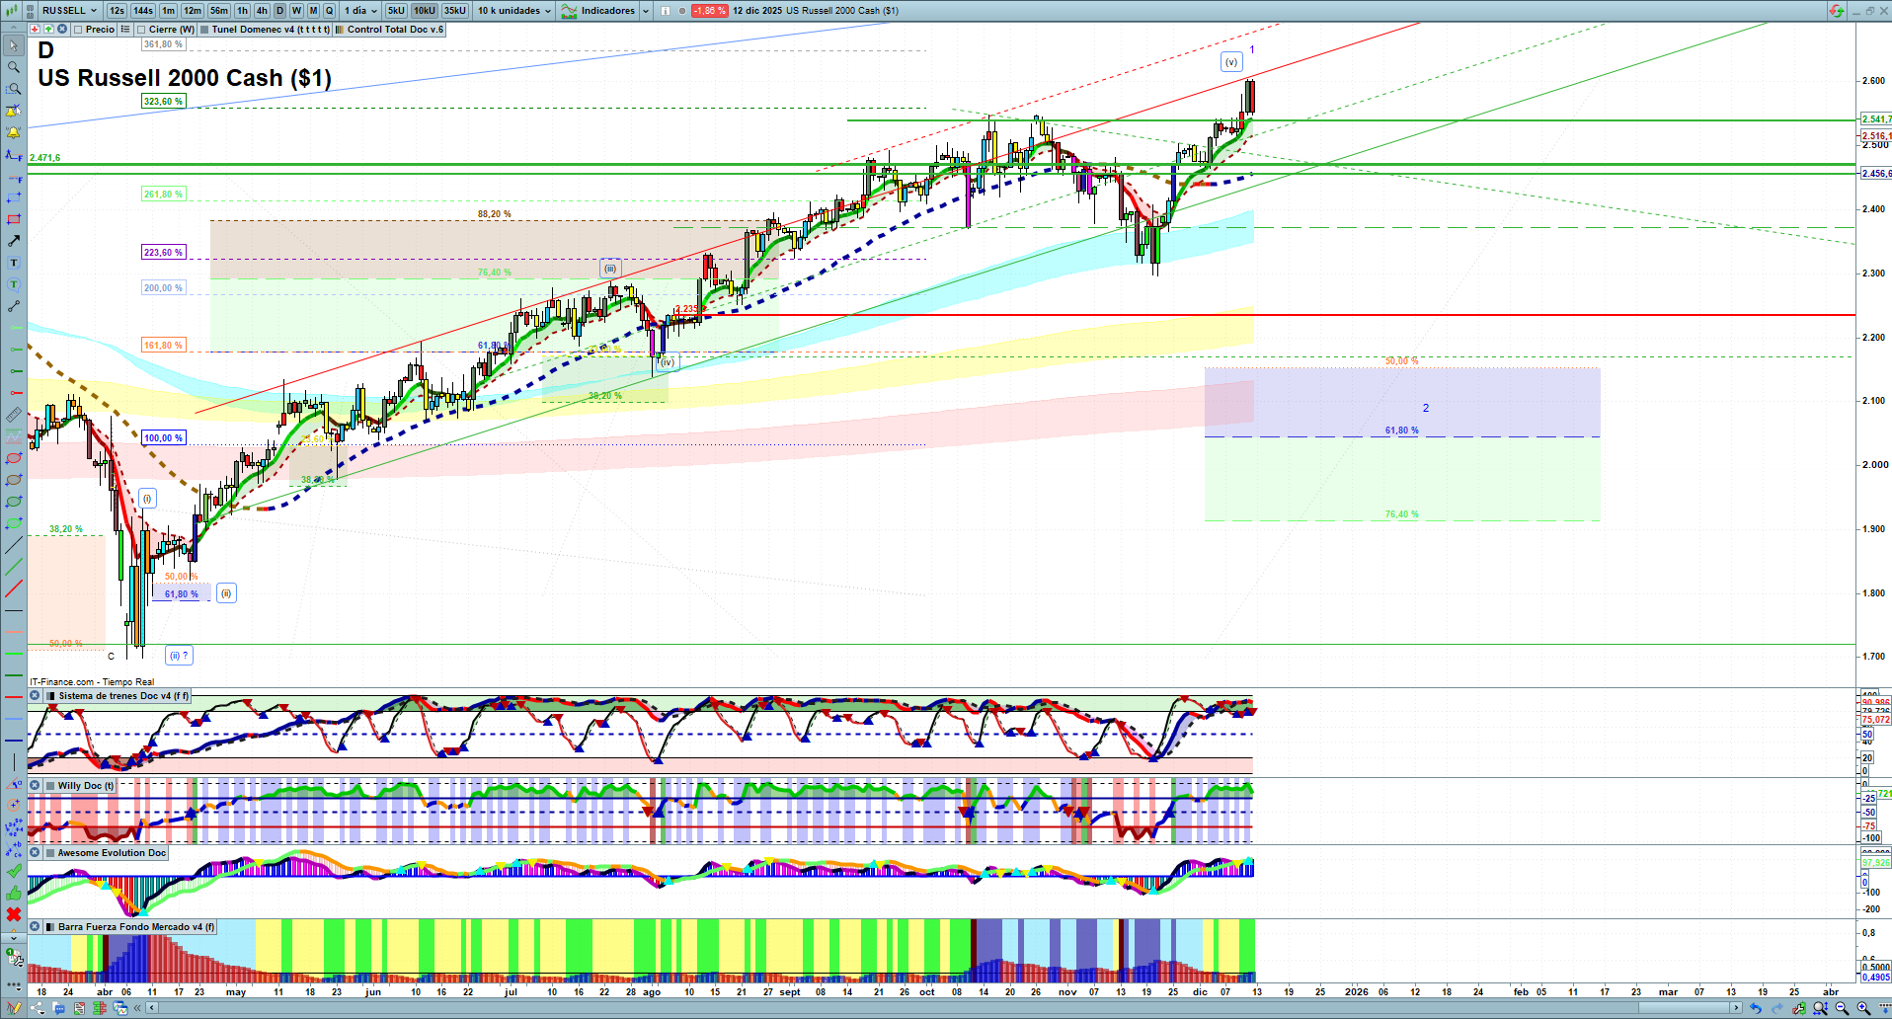The image size is (1892, 1019).
Task: Open the RUSSELL instrument dropdown
Action: pos(69,11)
